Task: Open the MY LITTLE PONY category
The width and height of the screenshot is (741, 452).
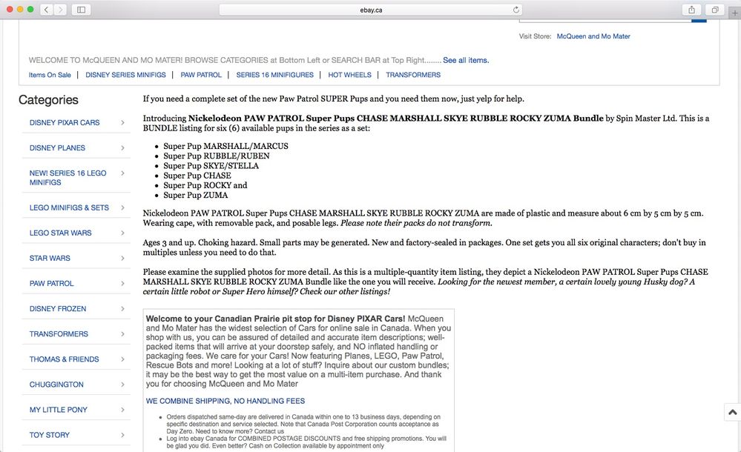Action: 59,410
